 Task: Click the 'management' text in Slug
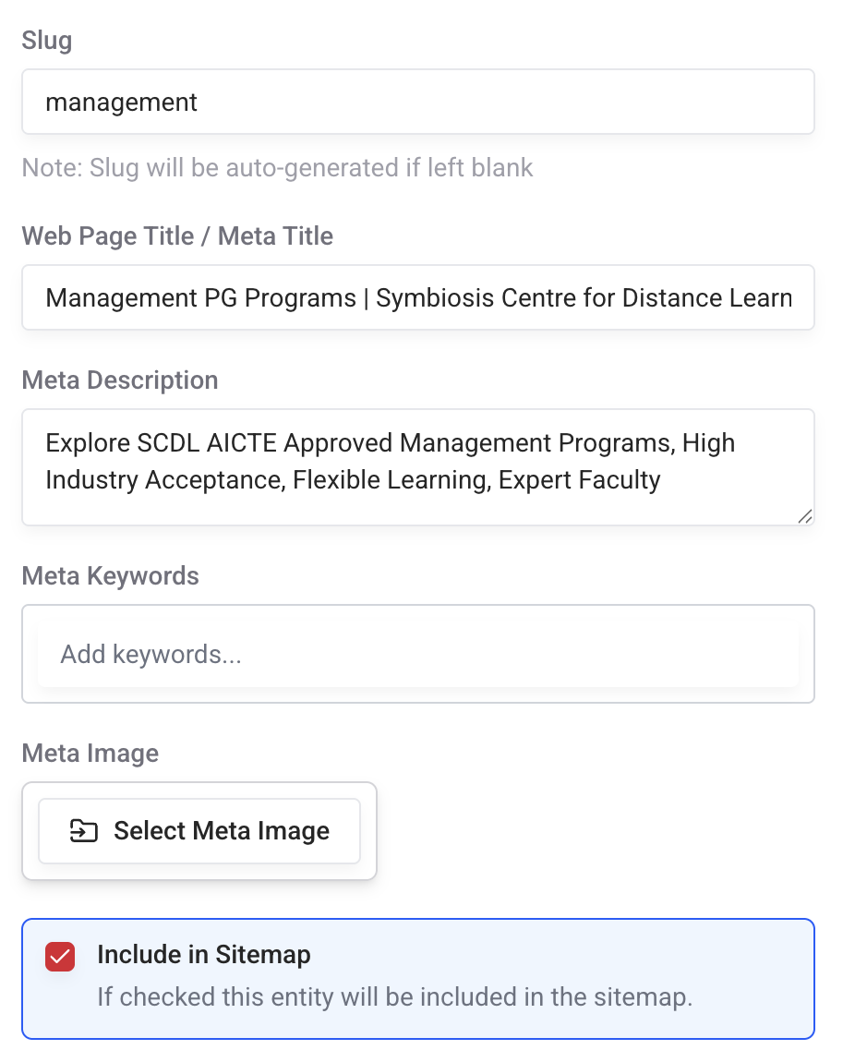coord(122,102)
